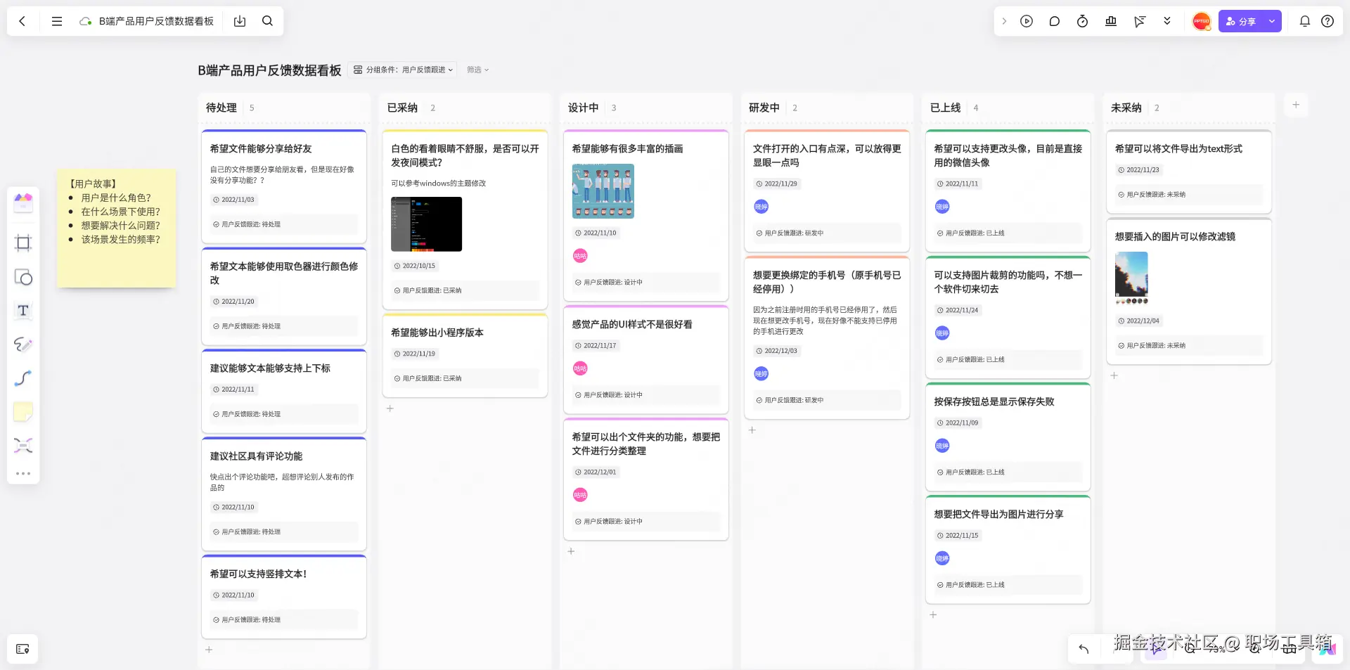Open card 希望可以支持竖排文本!

[x=284, y=597]
